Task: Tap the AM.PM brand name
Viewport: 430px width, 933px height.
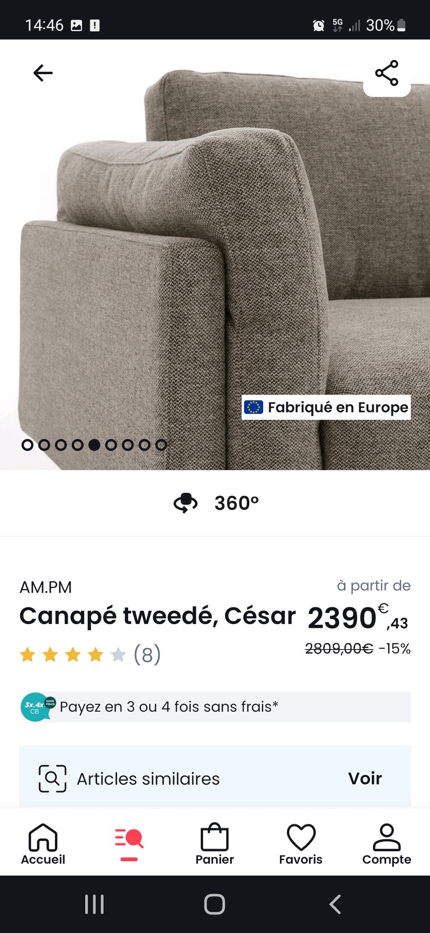Action: [46, 587]
